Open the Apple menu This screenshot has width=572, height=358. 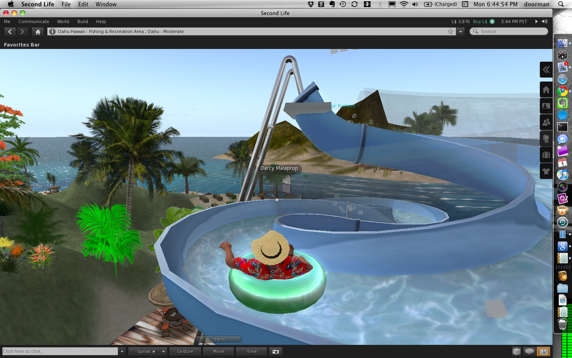click(11, 4)
